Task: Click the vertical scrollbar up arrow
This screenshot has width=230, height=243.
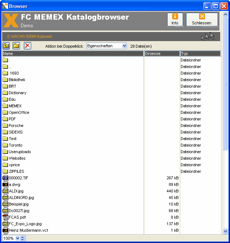Action: (x=225, y=15)
